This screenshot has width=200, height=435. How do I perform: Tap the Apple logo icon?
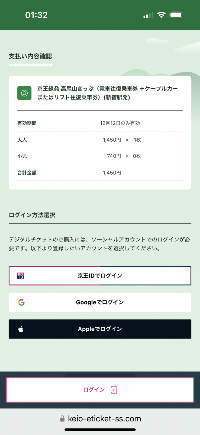click(x=21, y=329)
